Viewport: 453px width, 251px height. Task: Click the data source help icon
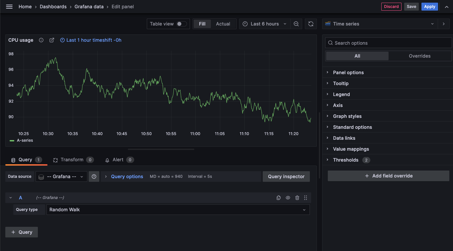(x=94, y=176)
